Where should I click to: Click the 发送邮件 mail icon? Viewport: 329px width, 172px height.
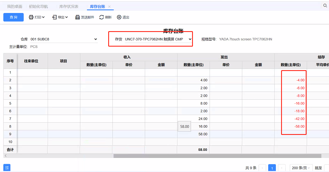78,17
